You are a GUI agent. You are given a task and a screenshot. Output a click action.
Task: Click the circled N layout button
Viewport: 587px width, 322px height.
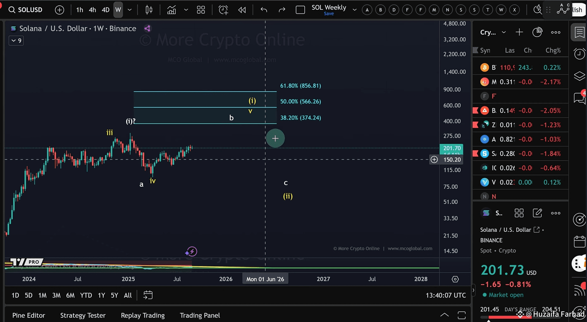point(447,10)
